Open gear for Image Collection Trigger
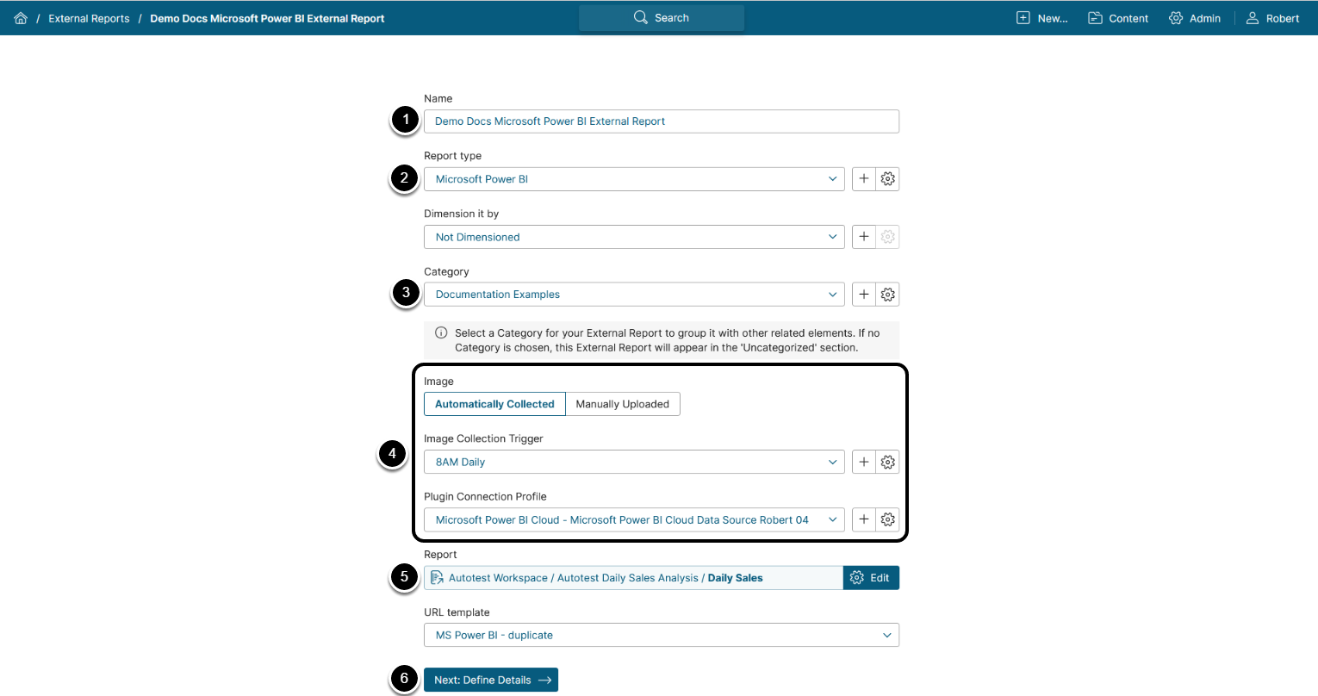1318x696 pixels. (888, 463)
